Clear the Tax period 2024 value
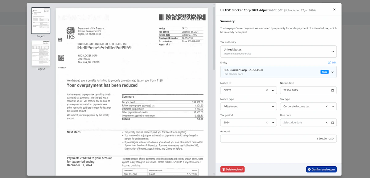The height and width of the screenshot is (178, 370). click(x=267, y=122)
